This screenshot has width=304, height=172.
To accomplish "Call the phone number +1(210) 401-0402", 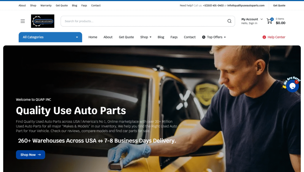I will point(213,5).
